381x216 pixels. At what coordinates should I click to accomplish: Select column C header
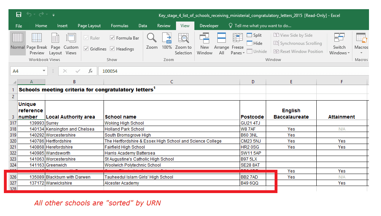(x=171, y=82)
